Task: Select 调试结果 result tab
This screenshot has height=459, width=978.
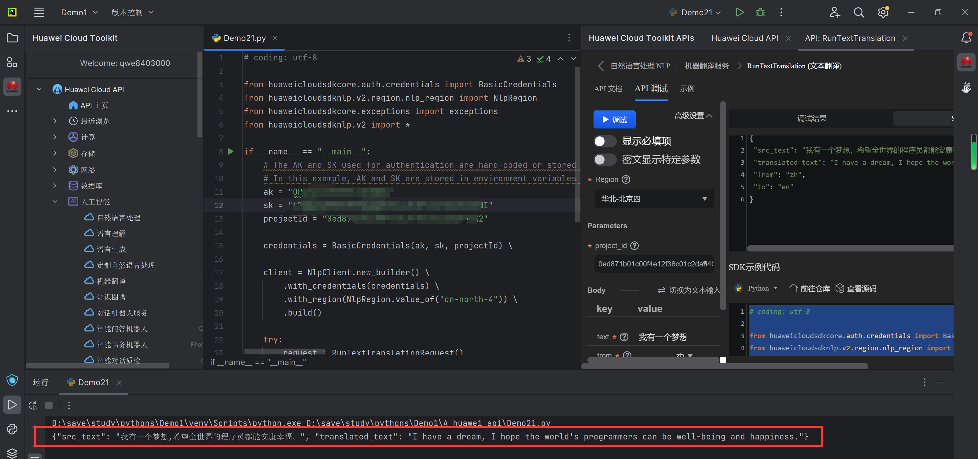Action: click(x=811, y=119)
